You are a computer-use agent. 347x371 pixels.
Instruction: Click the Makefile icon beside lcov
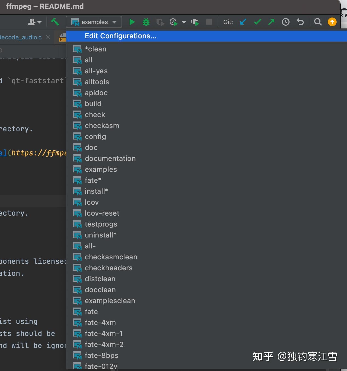coord(77,202)
